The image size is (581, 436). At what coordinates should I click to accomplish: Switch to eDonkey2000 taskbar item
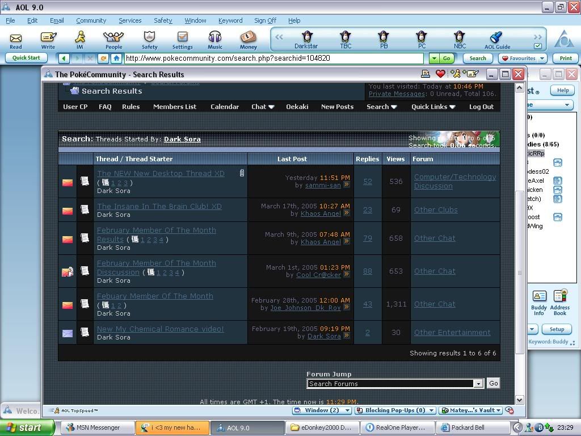coord(322,427)
